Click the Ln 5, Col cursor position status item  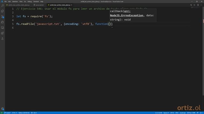click(158, 113)
